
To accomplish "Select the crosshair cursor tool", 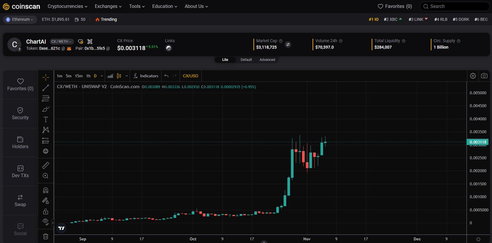I will [46, 77].
